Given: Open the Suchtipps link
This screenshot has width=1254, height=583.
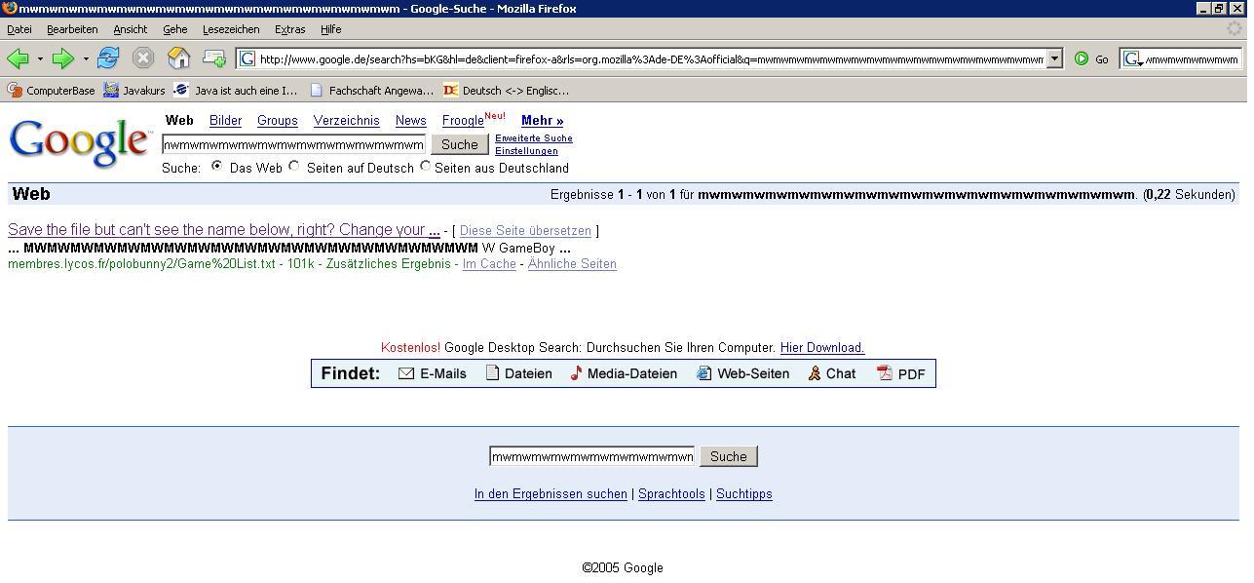Looking at the screenshot, I should [x=744, y=494].
